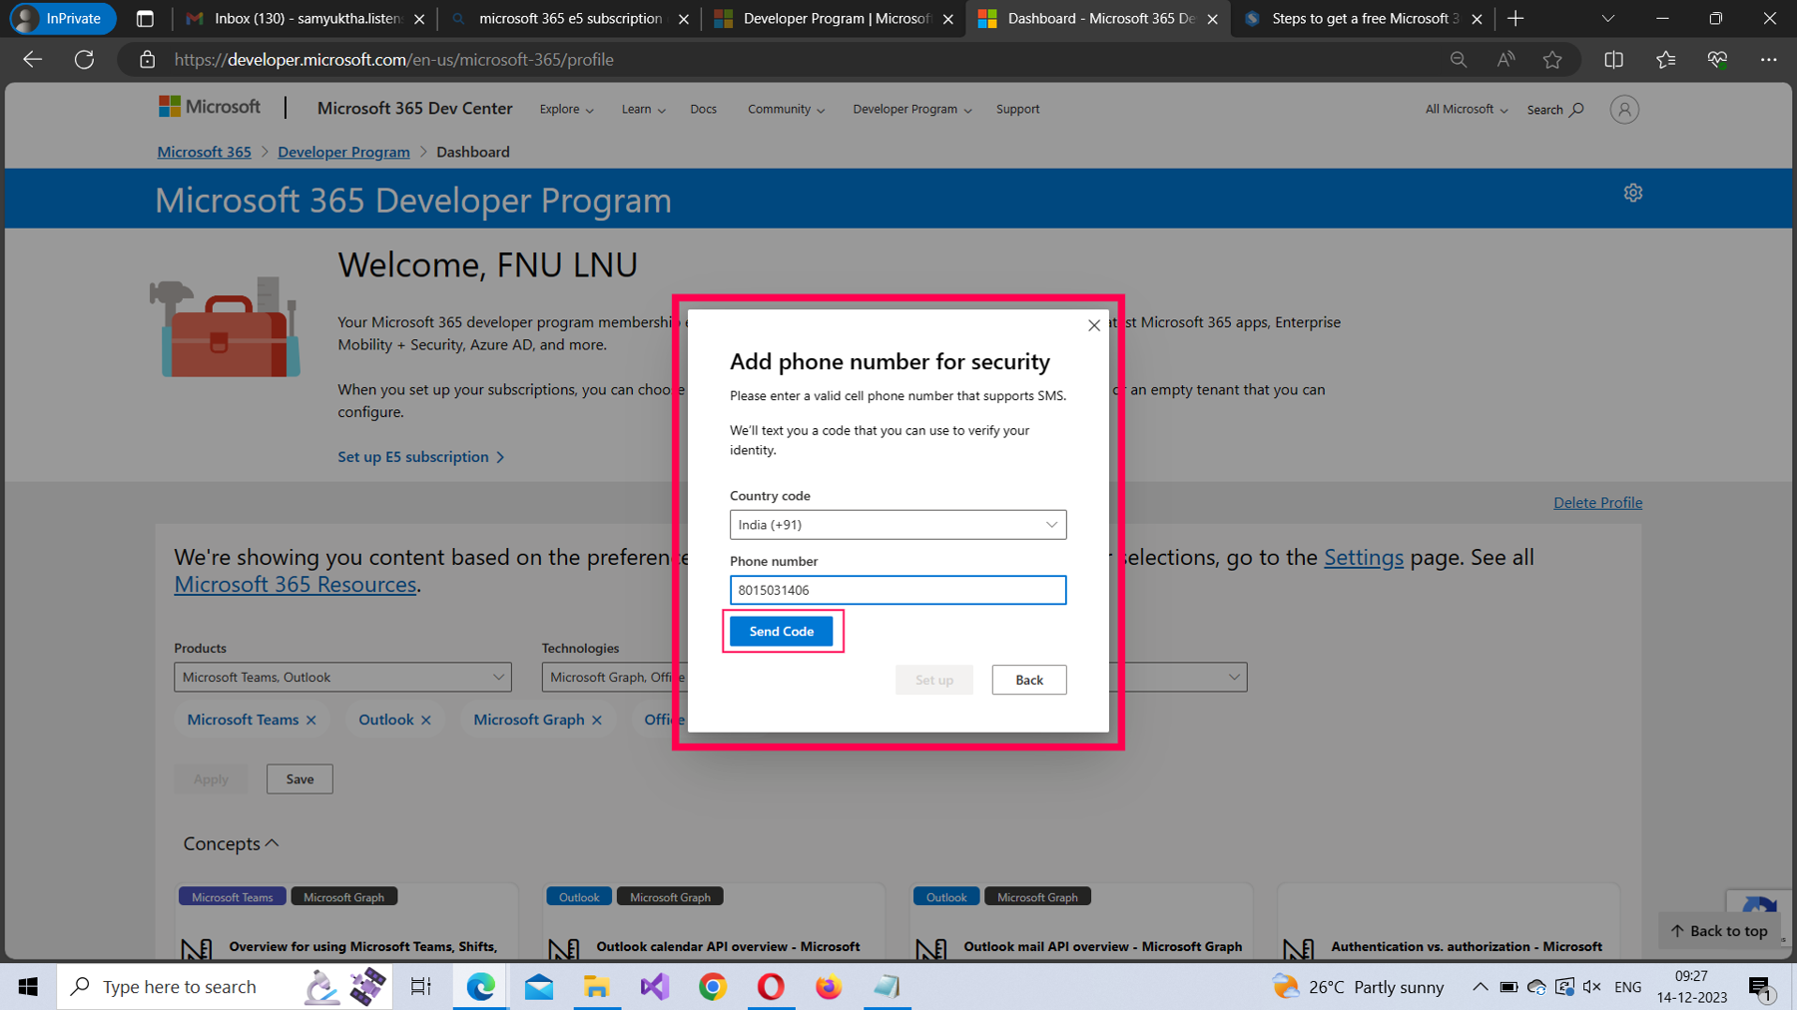This screenshot has width=1797, height=1010.
Task: Click the Back to top button
Action: coord(1719,931)
